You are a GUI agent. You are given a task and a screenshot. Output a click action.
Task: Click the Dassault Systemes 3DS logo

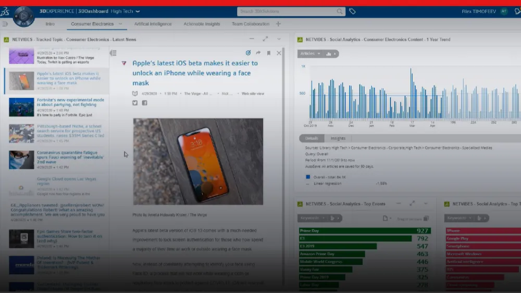point(5,11)
